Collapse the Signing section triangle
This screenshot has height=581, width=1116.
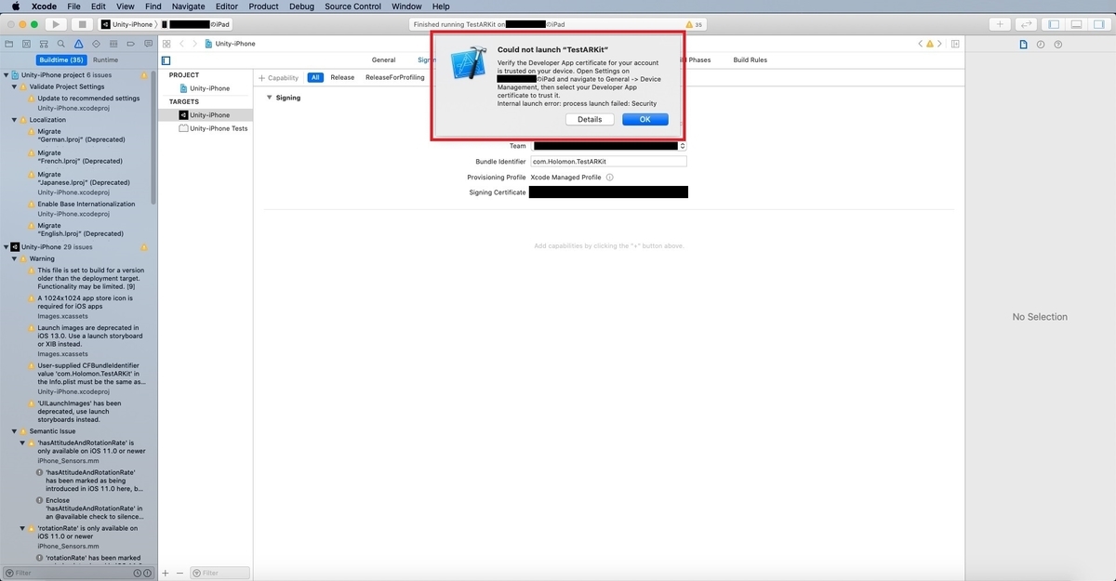pos(270,98)
